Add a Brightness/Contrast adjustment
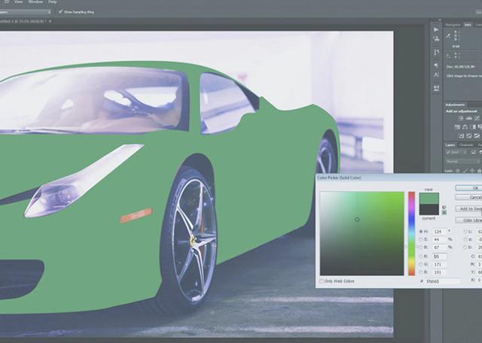Image resolution: width=482 pixels, height=343 pixels. coord(460,118)
